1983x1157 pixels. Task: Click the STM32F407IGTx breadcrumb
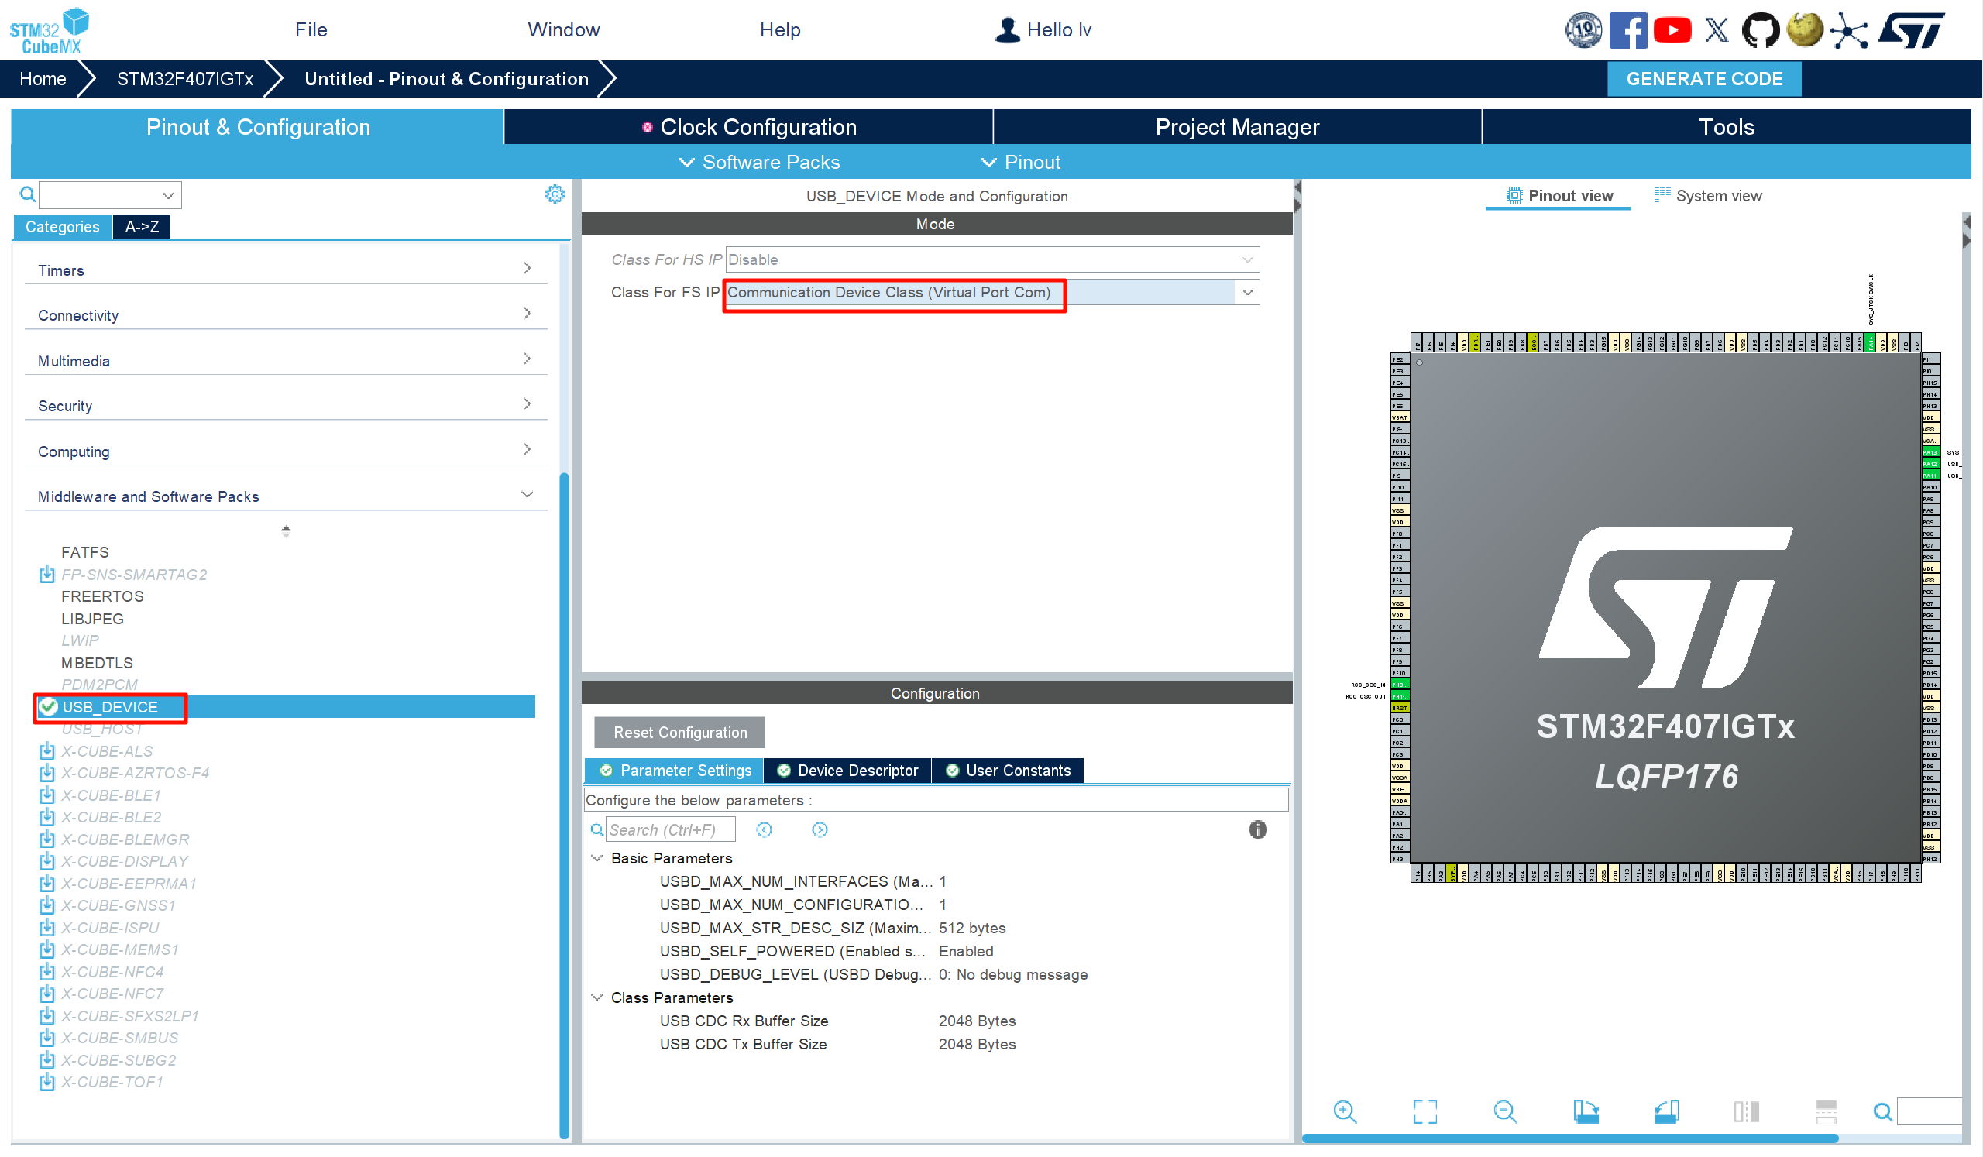(x=185, y=79)
